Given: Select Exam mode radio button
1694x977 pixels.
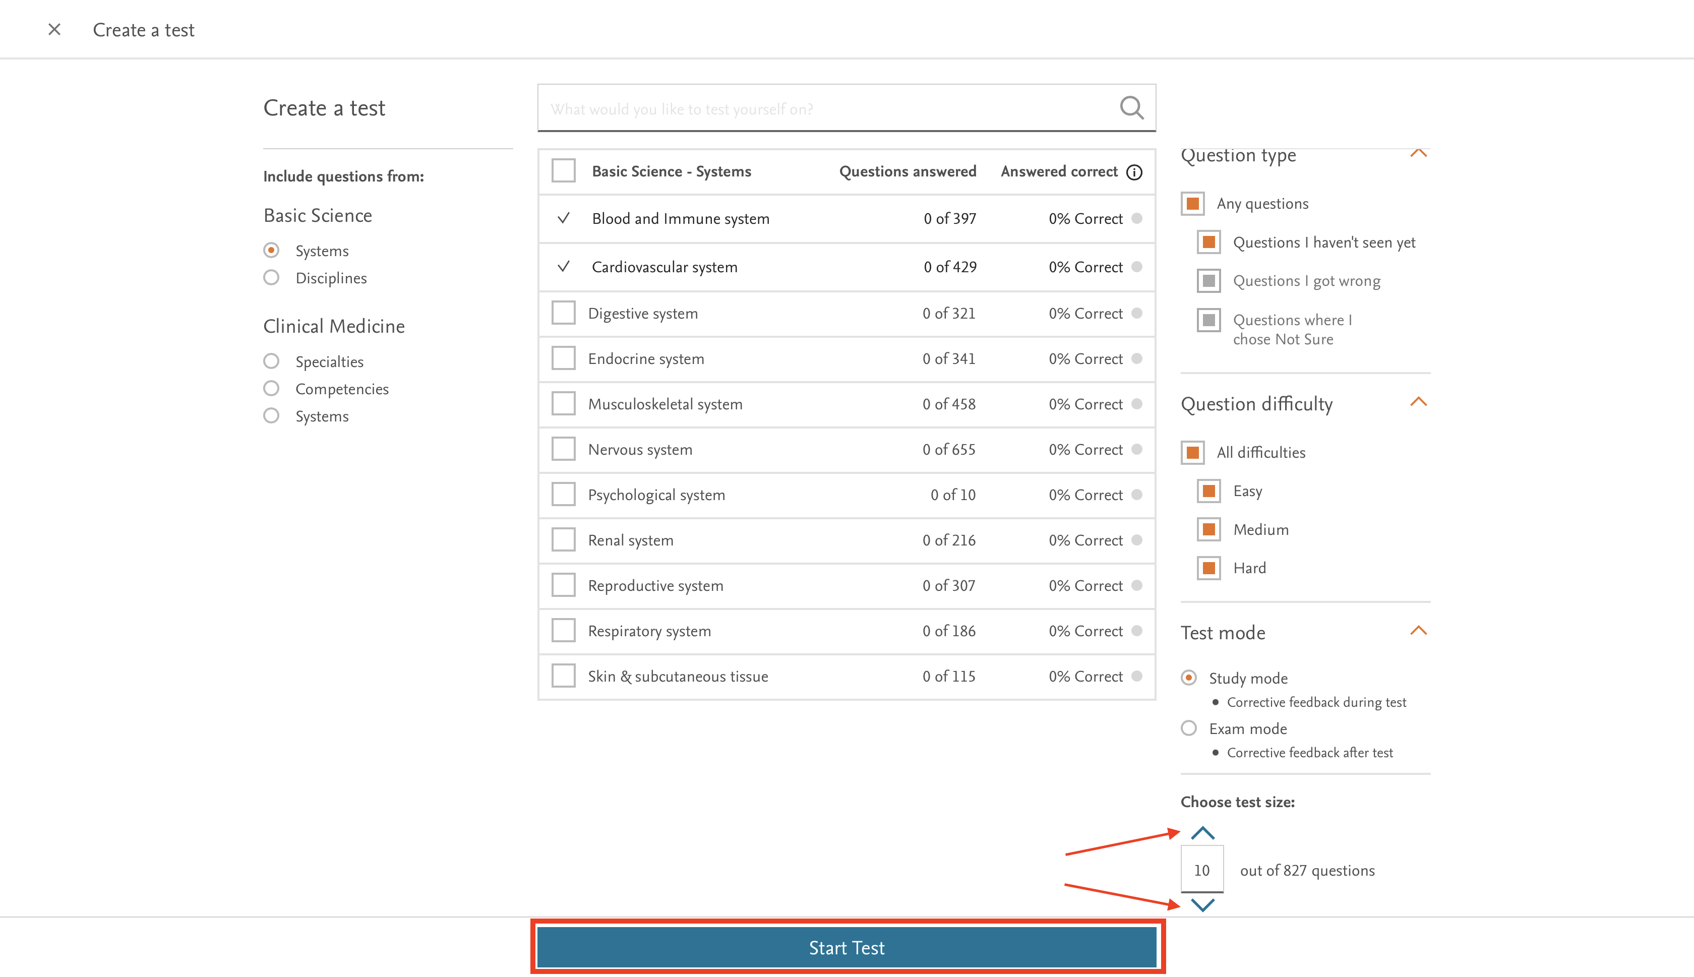Looking at the screenshot, I should [x=1189, y=728].
